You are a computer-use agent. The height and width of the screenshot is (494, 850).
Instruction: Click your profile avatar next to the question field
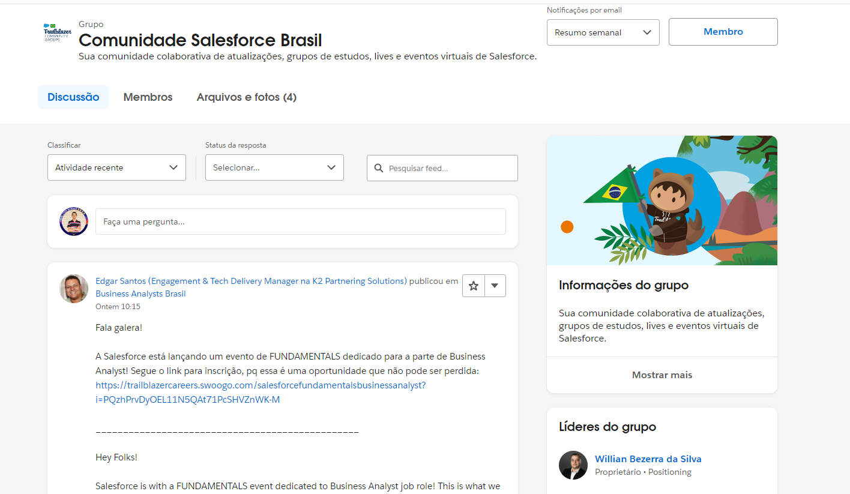coord(73,221)
